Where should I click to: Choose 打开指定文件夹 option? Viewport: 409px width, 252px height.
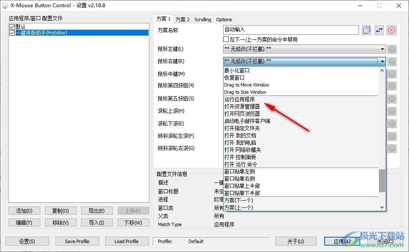click(301, 129)
